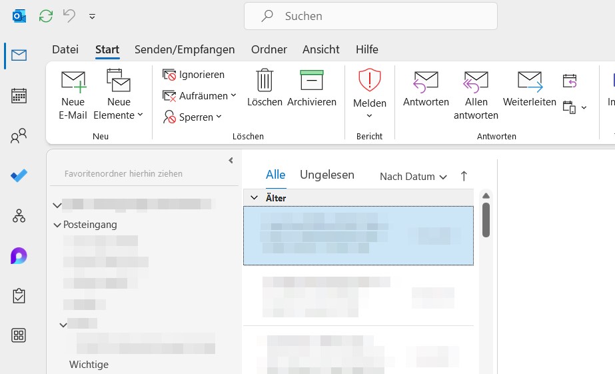The image size is (615, 374).
Task: Open the To Do checkmark app in the sidebar
Action: 19,176
